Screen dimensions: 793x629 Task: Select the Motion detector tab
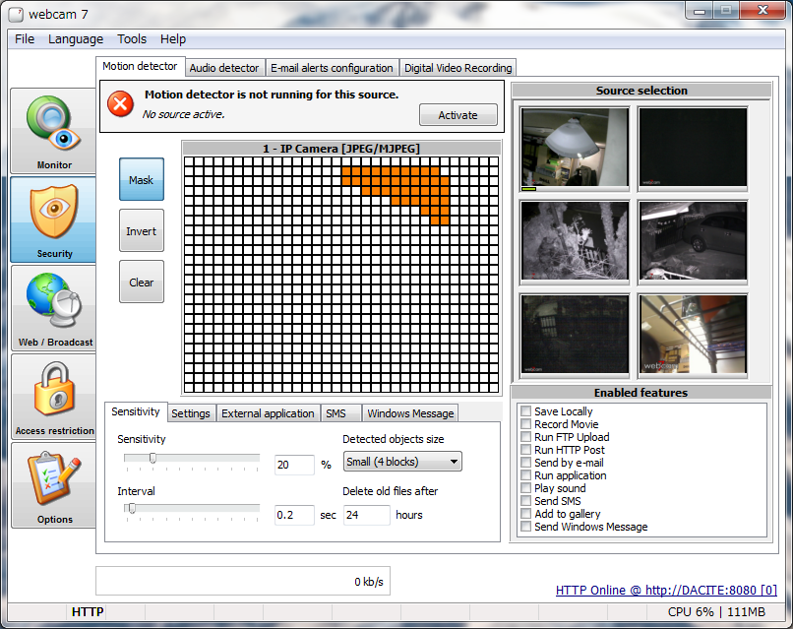pyautogui.click(x=140, y=66)
